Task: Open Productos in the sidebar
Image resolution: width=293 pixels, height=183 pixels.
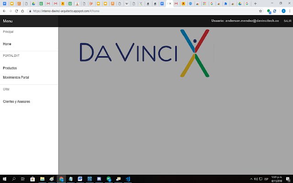Action: pyautogui.click(x=10, y=68)
